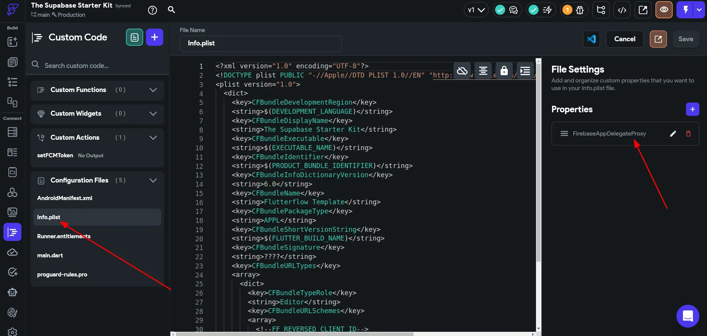Expand the Custom Widgets section
707x336 pixels.
click(153, 114)
